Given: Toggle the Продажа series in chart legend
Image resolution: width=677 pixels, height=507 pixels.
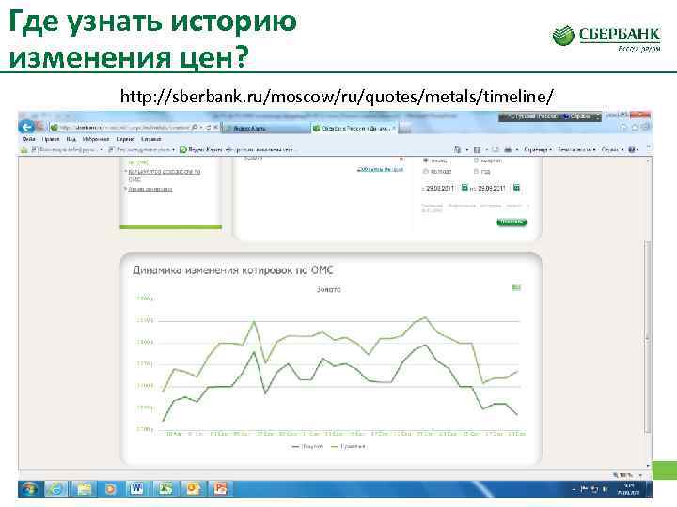Looking at the screenshot, I should [349, 446].
